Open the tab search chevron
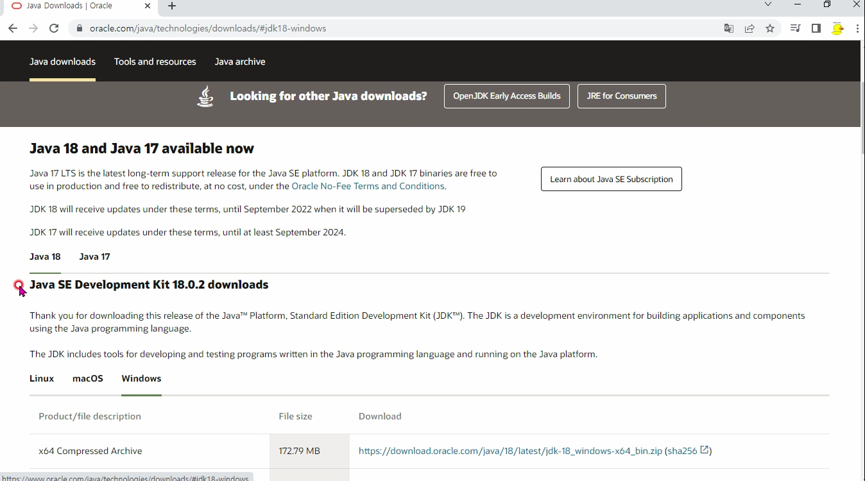The height and width of the screenshot is (481, 865). (x=768, y=4)
